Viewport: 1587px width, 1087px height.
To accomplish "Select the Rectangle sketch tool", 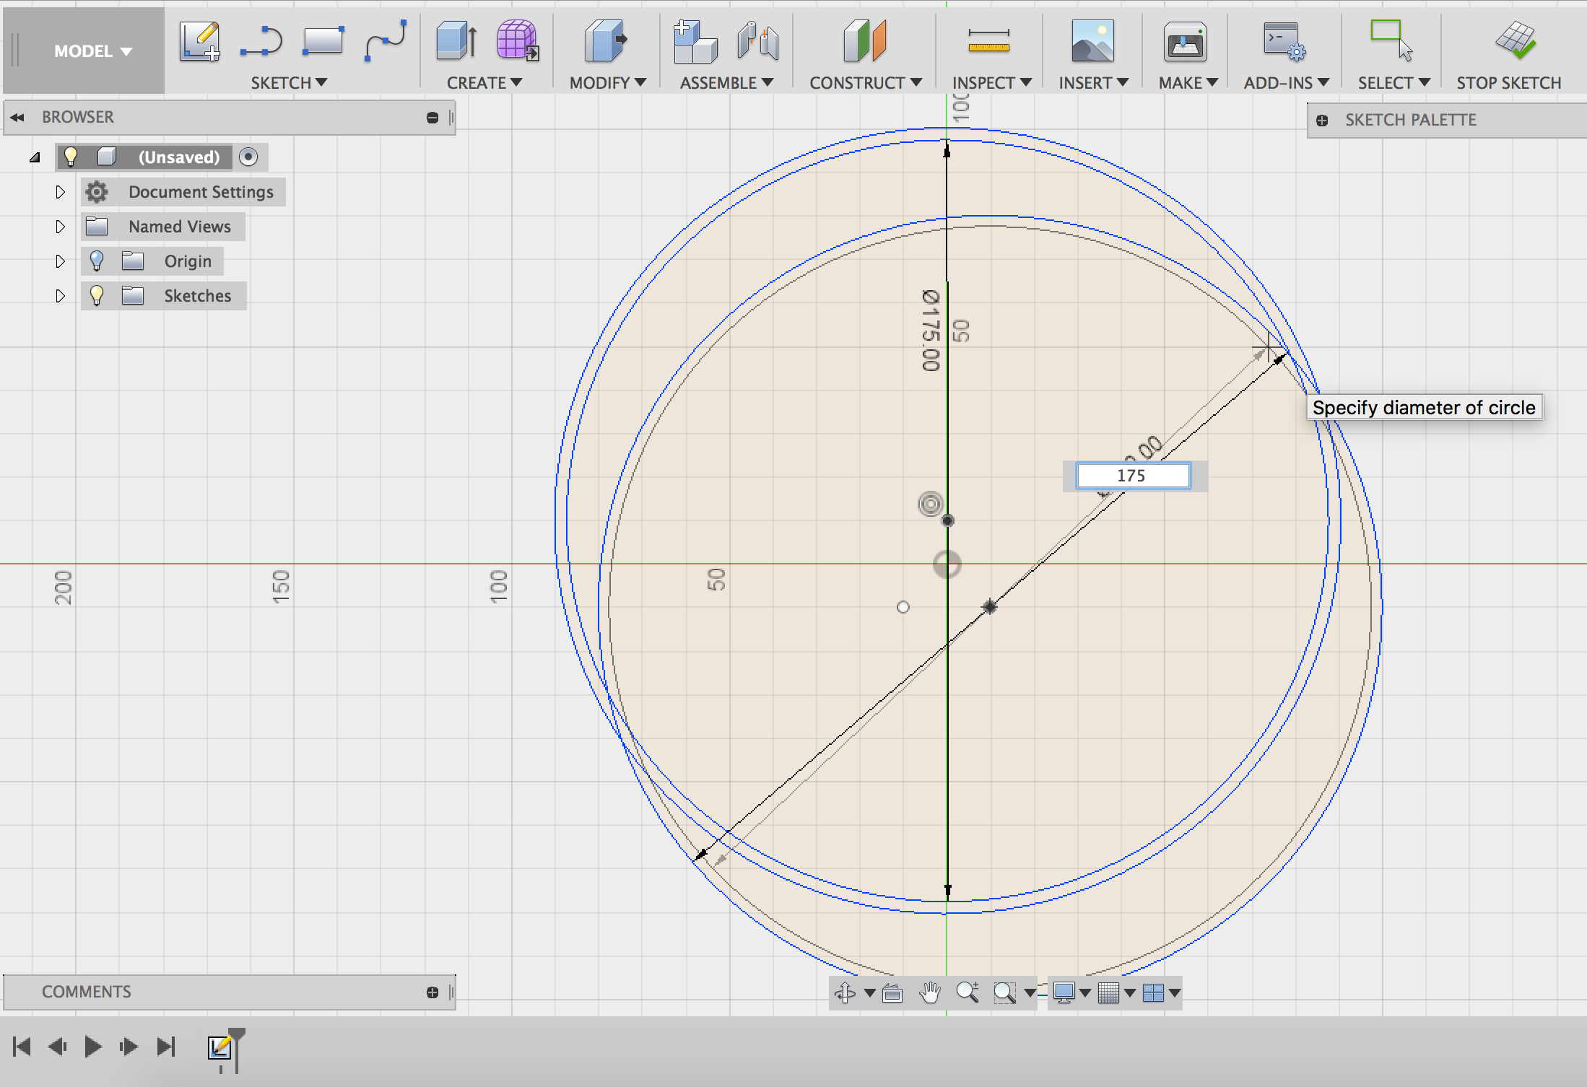I will click(x=323, y=42).
